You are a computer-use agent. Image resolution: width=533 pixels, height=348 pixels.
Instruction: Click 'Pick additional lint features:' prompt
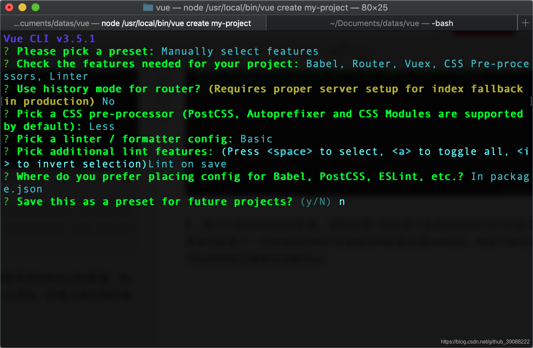click(x=115, y=152)
